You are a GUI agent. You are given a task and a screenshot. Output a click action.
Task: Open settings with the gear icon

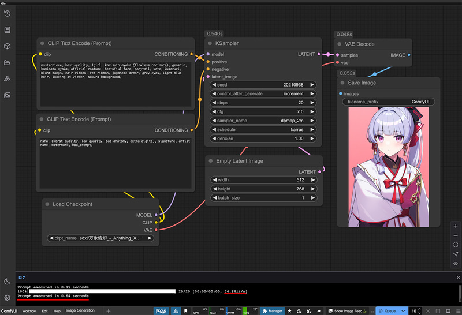[8, 298]
